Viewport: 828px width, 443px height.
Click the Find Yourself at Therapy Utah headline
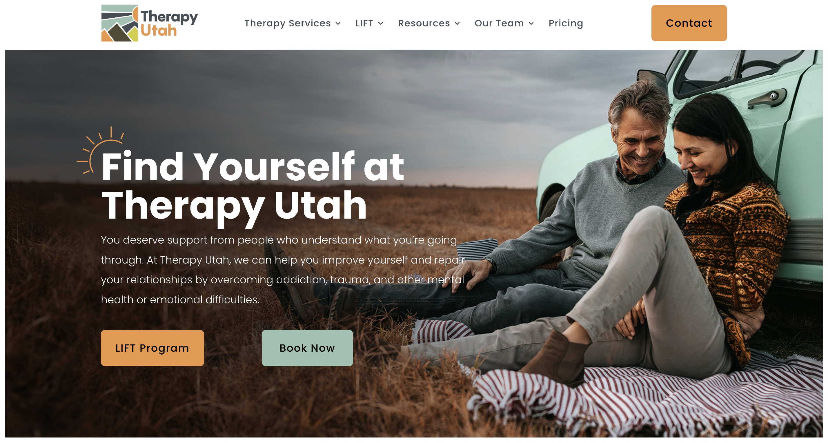pyautogui.click(x=253, y=186)
